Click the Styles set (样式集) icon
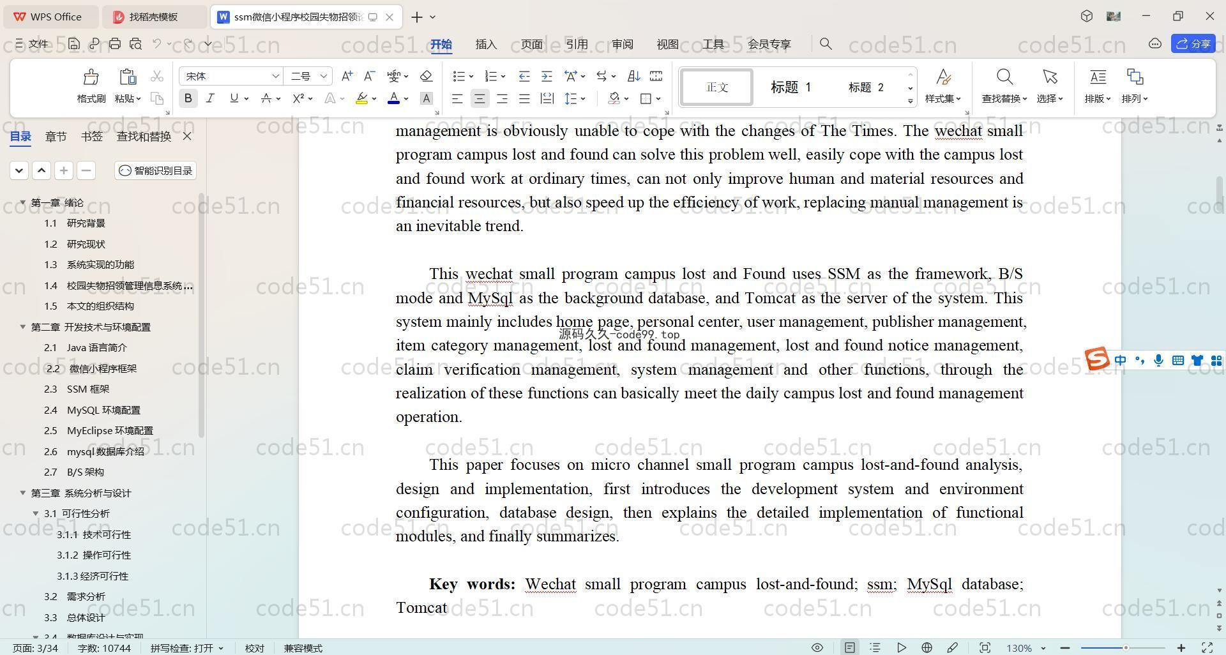1226x655 pixels. tap(943, 77)
